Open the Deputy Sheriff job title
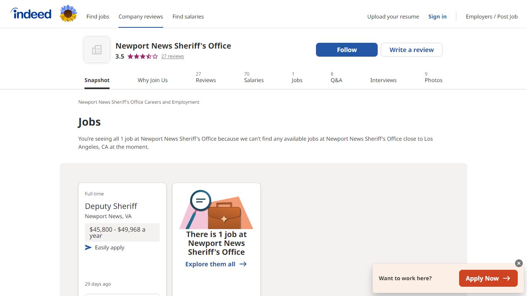527x296 pixels. point(111,206)
